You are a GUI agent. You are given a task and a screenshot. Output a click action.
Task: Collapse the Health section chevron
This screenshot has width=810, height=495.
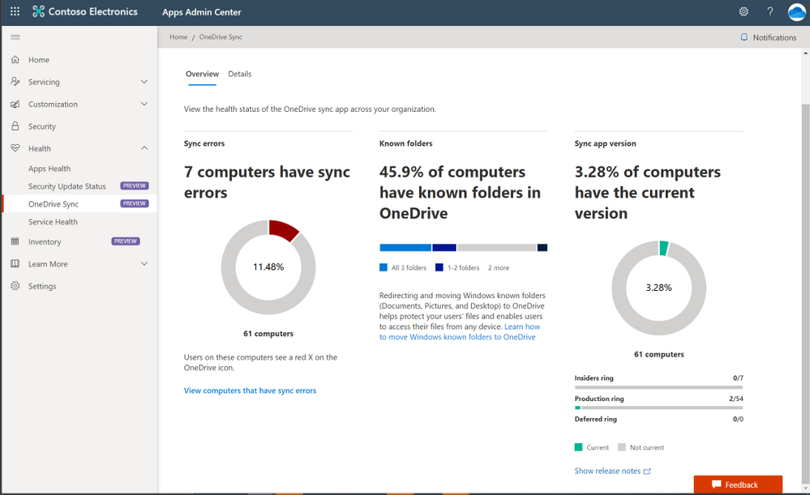click(144, 148)
